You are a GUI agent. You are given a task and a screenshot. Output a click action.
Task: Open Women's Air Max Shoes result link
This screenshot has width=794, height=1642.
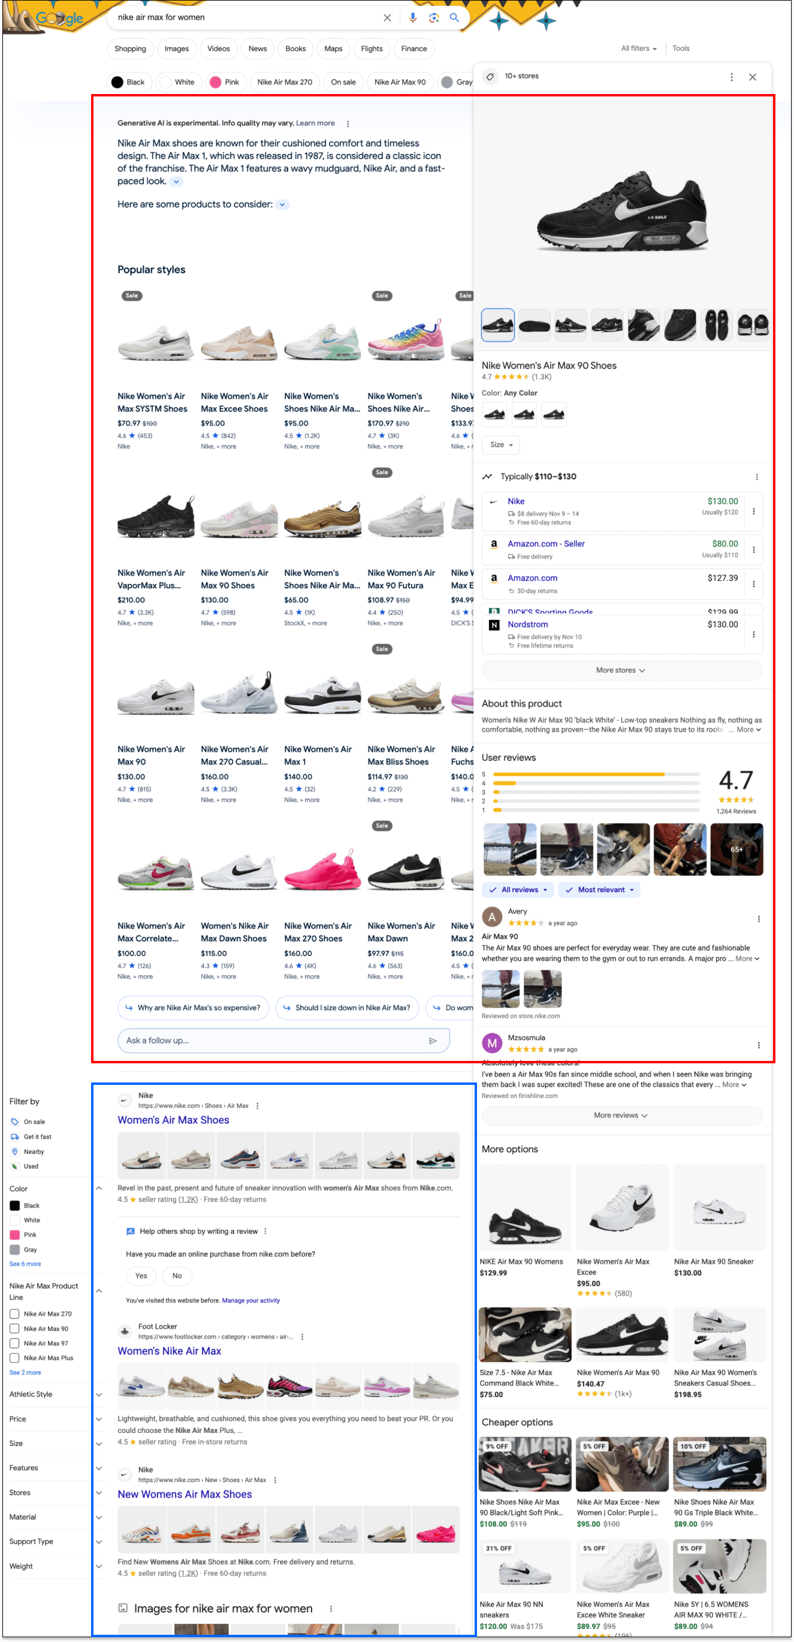coord(173,1120)
